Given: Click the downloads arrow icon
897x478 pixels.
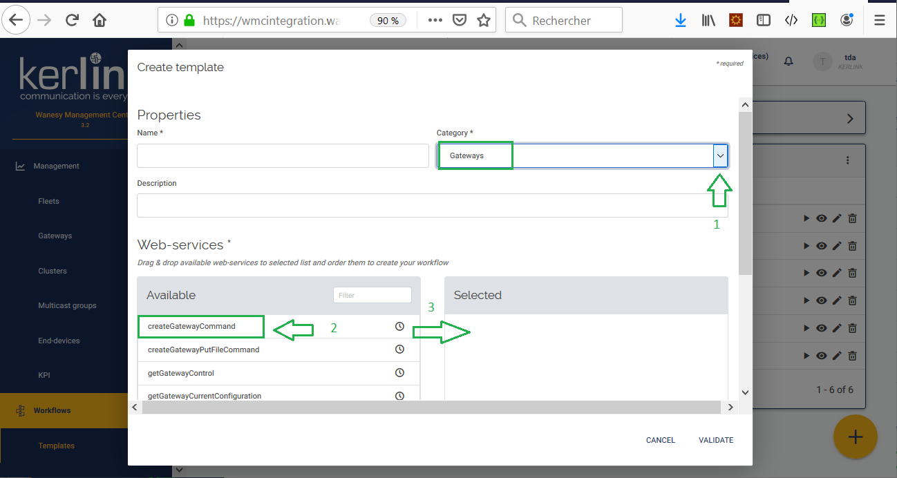Looking at the screenshot, I should pos(681,20).
